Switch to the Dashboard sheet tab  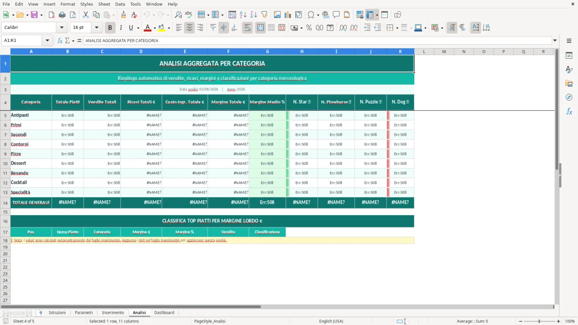pyautogui.click(x=164, y=312)
